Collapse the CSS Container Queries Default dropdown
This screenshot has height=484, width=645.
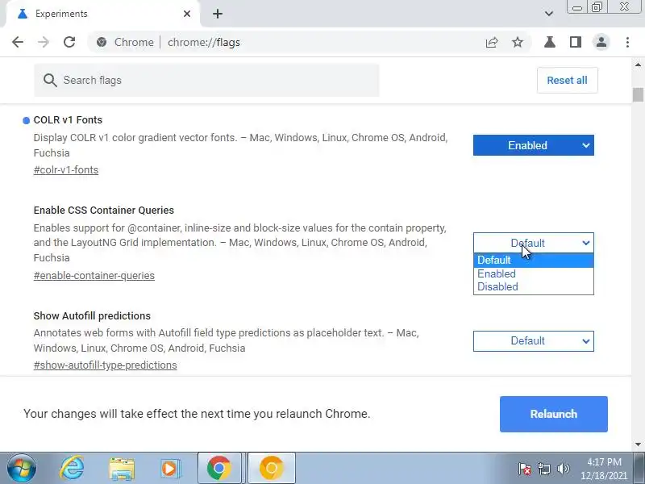click(534, 243)
